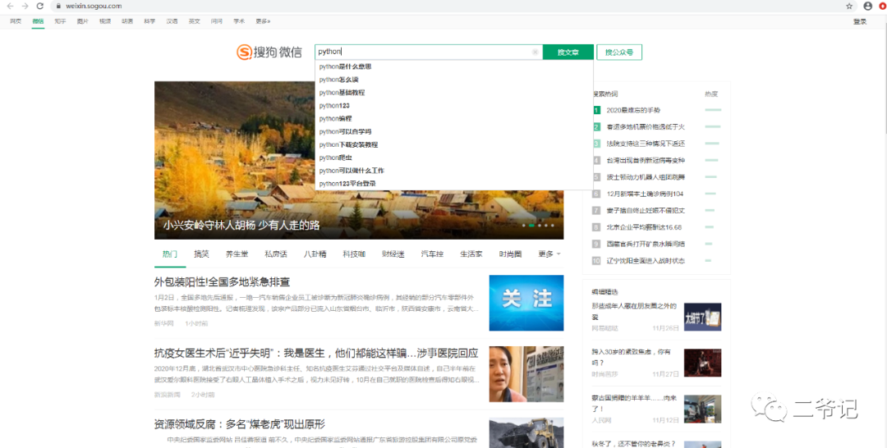
Task: Open the 知乎 top navigation item
Action: [x=60, y=21]
